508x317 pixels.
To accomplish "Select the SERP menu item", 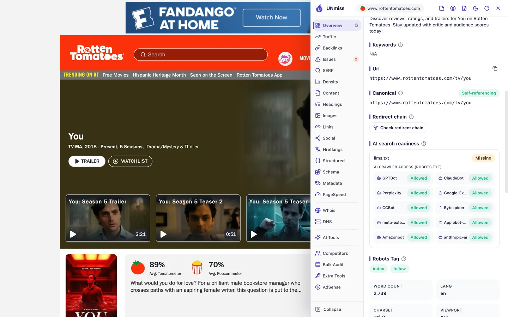I will [x=337, y=70].
